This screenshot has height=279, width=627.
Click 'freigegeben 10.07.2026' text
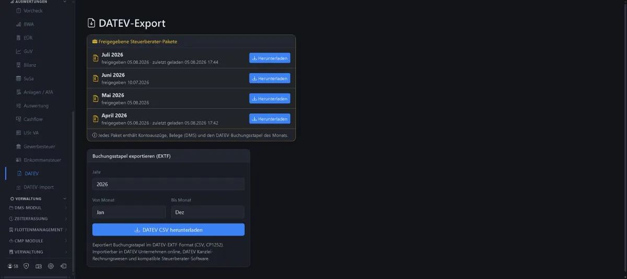point(125,83)
